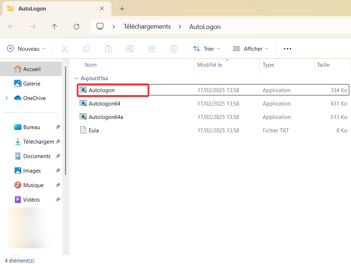The image size is (351, 264).
Task: Click the Fichier TXT type cell
Action: tap(275, 131)
